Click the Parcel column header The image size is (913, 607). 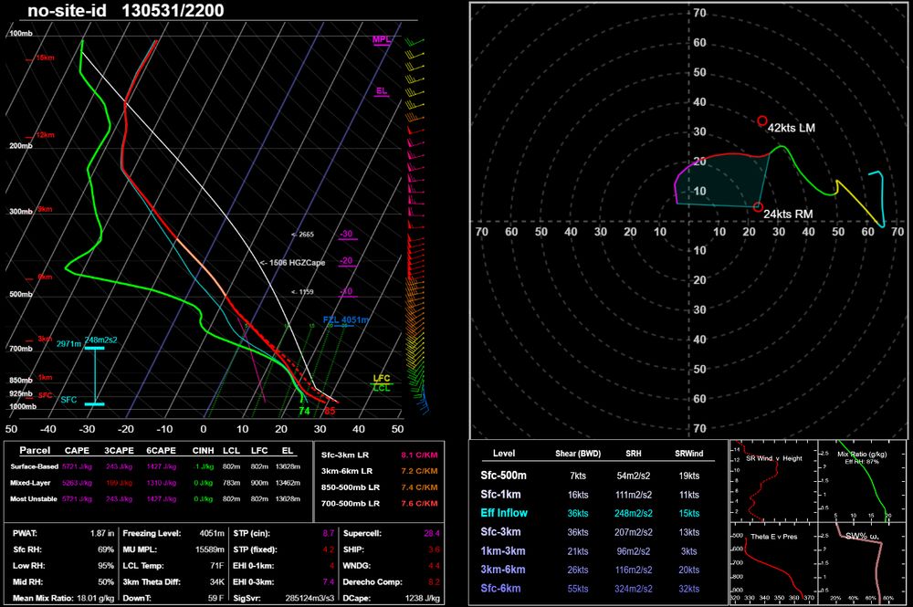pyautogui.click(x=35, y=450)
